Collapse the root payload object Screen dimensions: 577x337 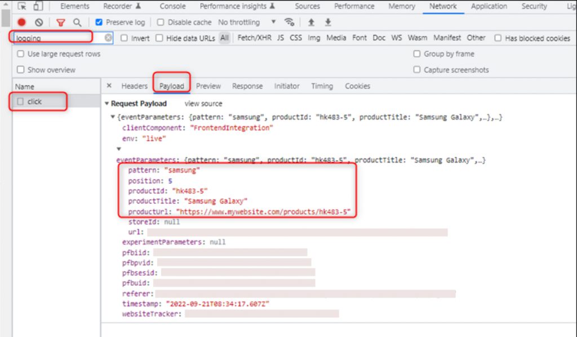(x=113, y=117)
